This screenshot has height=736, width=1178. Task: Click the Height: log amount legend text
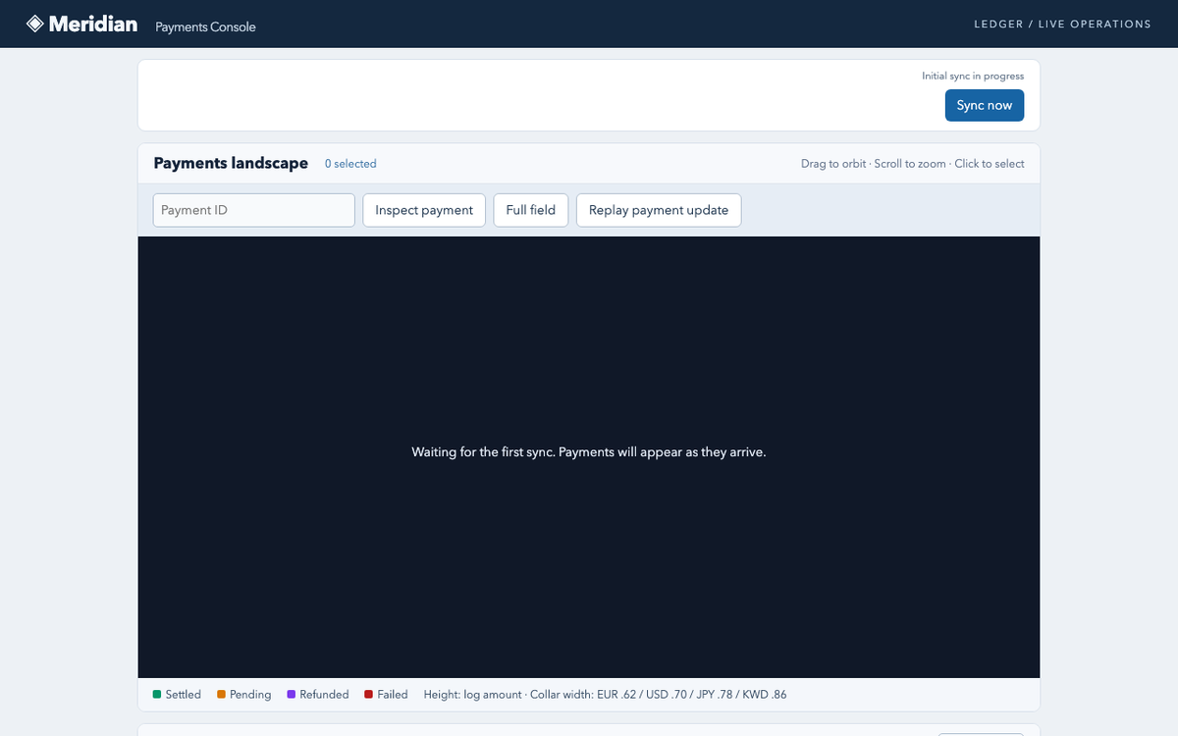(473, 695)
